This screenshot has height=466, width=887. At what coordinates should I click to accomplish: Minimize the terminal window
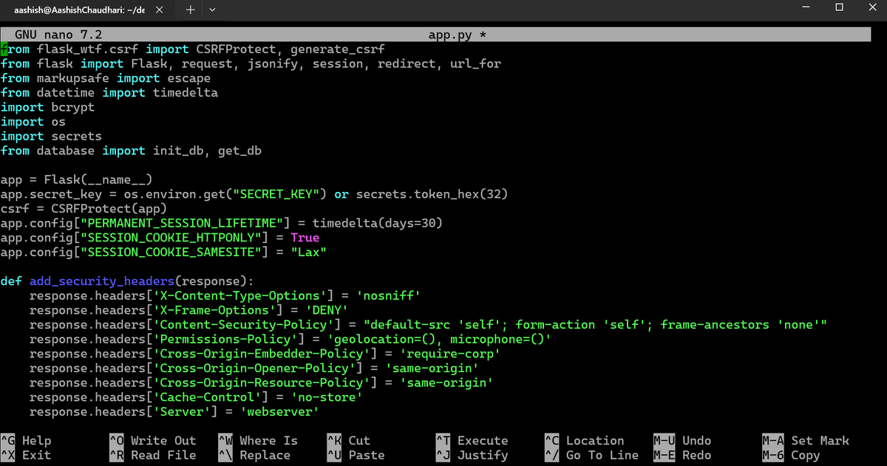click(x=805, y=7)
